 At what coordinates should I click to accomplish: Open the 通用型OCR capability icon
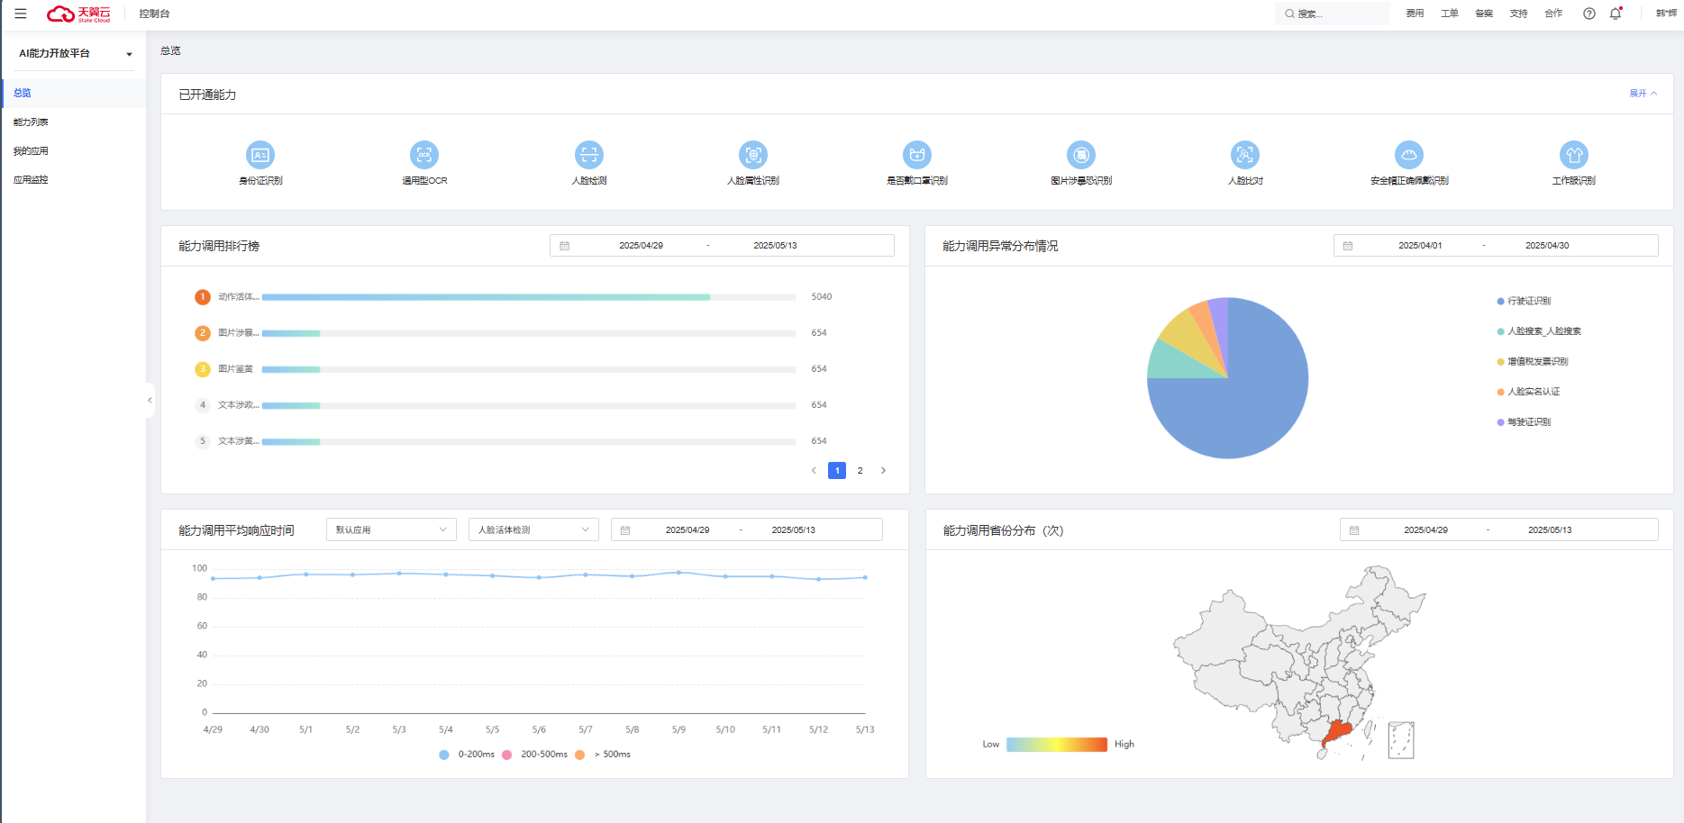(424, 155)
